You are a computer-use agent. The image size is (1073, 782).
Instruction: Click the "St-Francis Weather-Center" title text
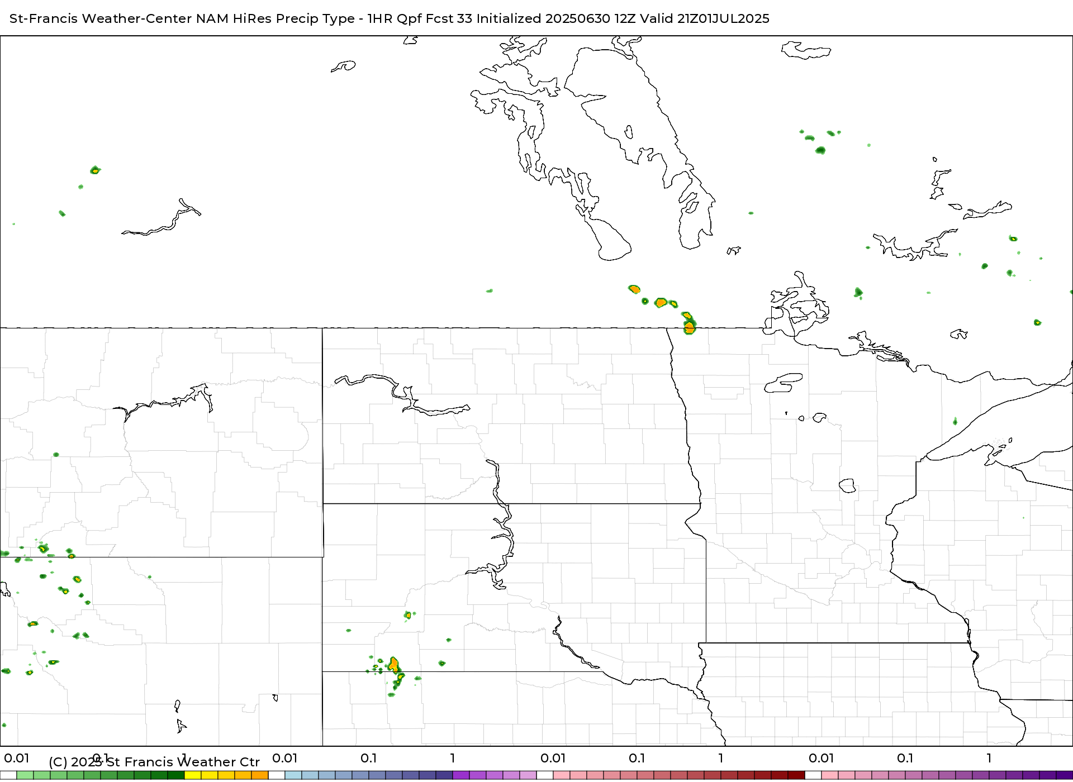(101, 18)
